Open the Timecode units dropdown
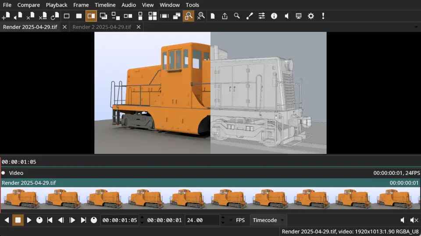 click(268, 220)
